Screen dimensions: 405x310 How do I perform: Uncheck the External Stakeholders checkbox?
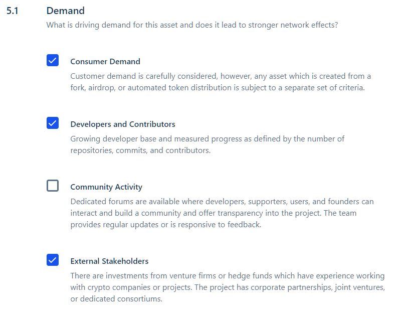pos(53,260)
